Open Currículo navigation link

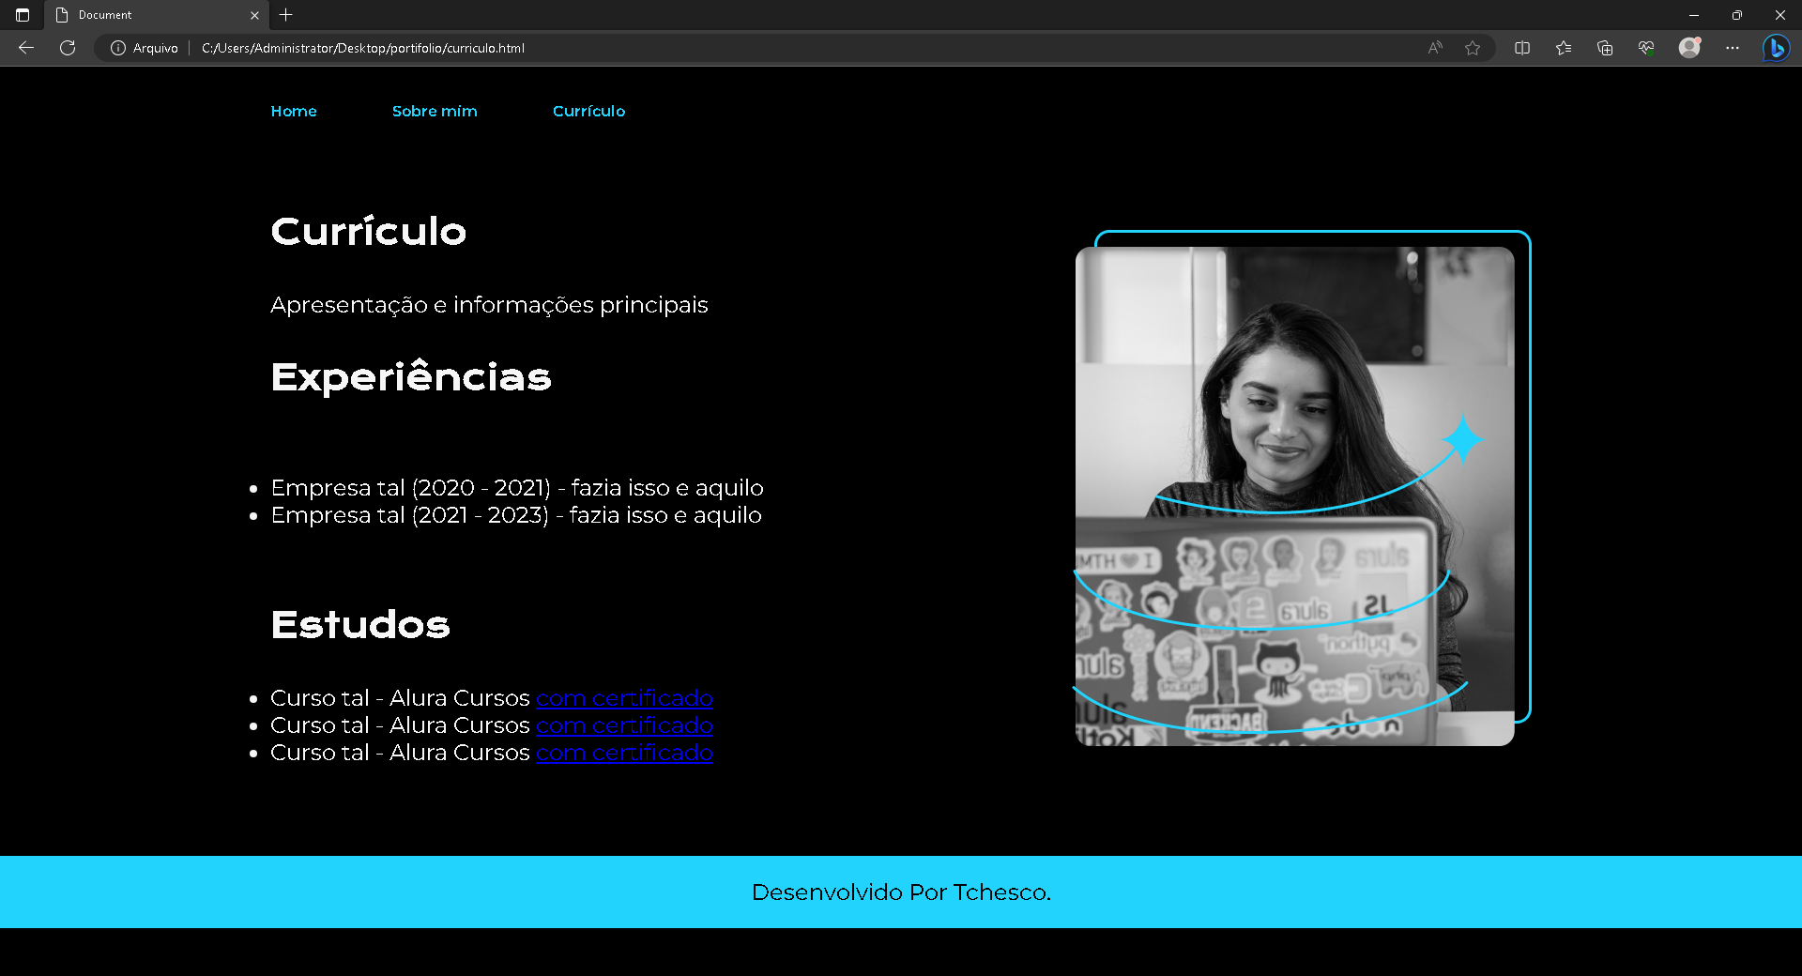(x=588, y=111)
